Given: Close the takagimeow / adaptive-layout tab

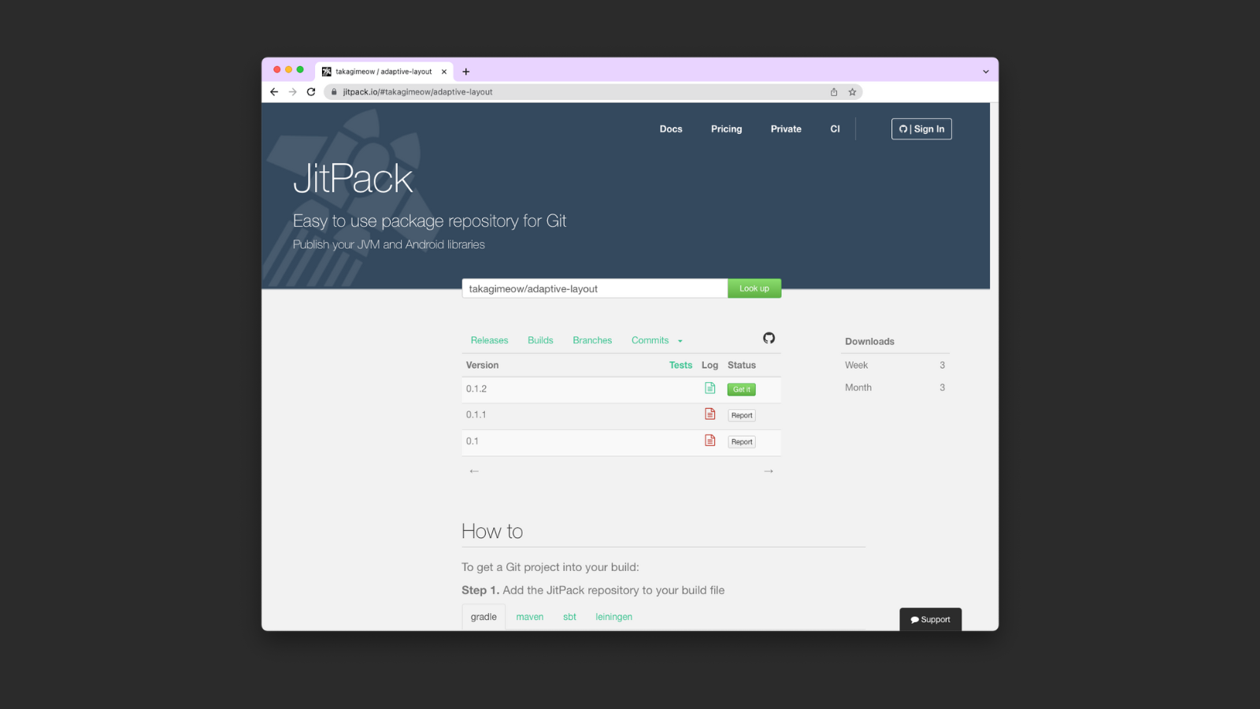Looking at the screenshot, I should [444, 72].
